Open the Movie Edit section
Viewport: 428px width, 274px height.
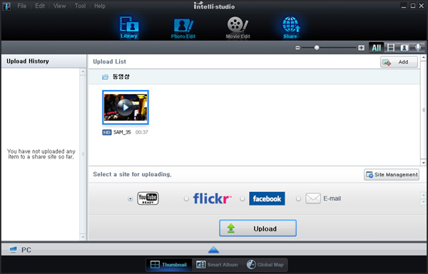tap(238, 28)
